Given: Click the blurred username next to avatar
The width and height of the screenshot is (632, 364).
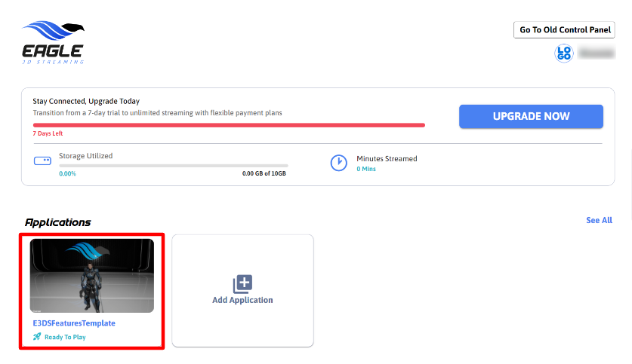Looking at the screenshot, I should pyautogui.click(x=596, y=53).
